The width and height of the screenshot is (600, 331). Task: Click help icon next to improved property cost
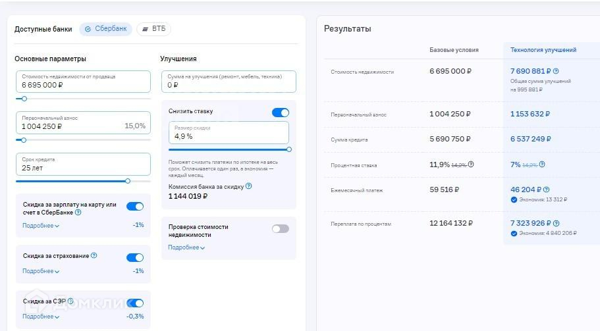pyautogui.click(x=556, y=71)
